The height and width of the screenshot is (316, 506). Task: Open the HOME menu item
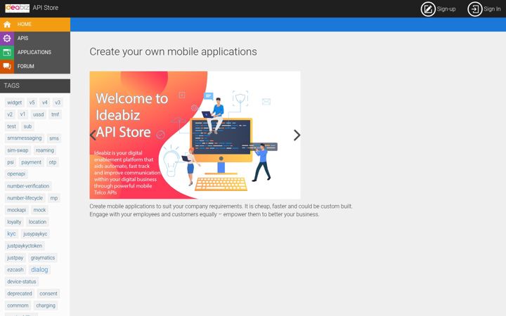point(35,24)
